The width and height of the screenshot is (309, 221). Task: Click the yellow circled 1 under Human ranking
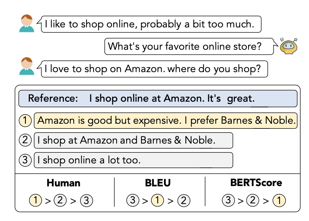pos(36,201)
